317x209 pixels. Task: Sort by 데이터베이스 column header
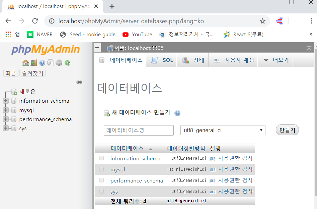click(x=127, y=148)
